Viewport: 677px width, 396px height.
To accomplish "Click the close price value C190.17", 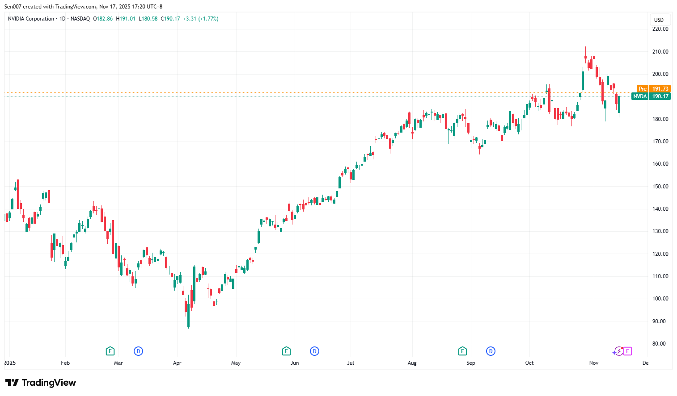I will pos(170,19).
